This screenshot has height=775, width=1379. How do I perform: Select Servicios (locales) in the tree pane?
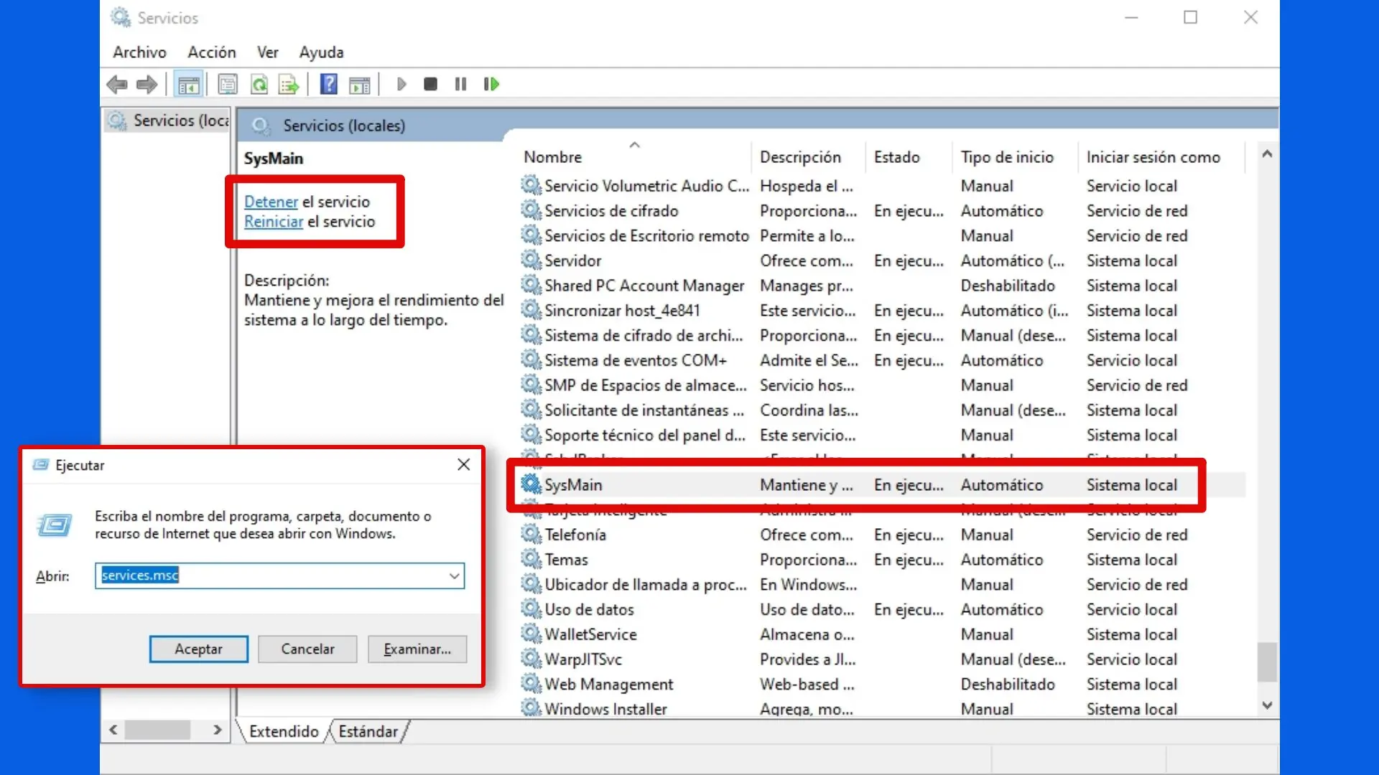tap(180, 121)
